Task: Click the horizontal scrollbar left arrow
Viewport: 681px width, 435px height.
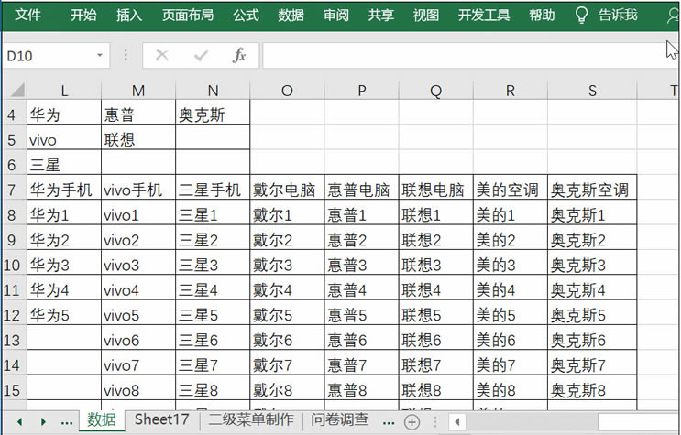Action: click(x=456, y=421)
